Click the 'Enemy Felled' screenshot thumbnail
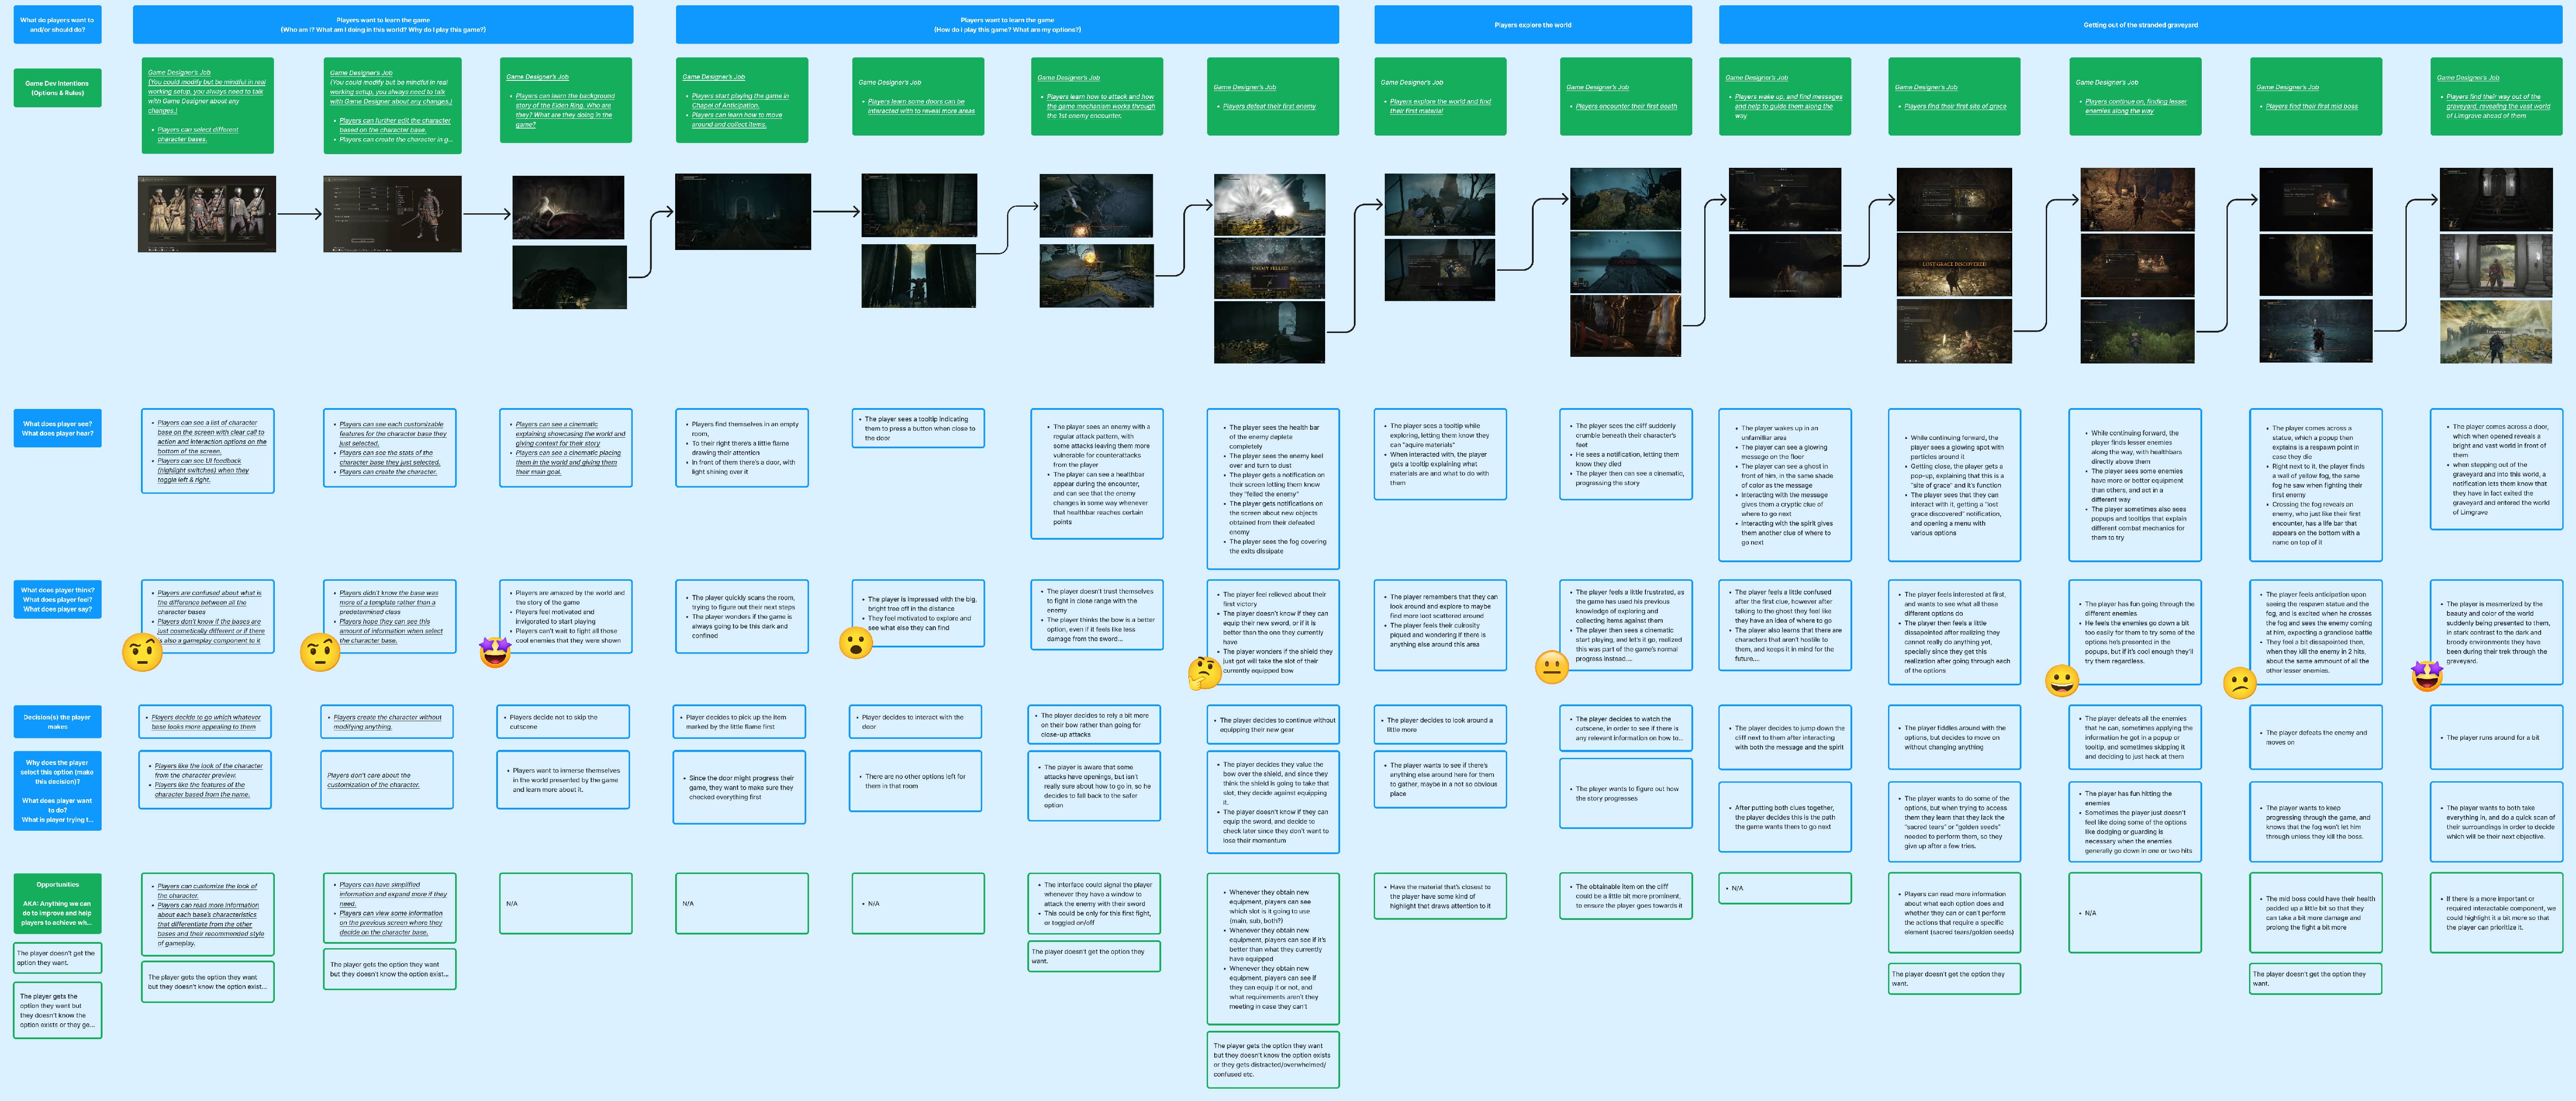2576x1101 pixels. coord(1270,268)
